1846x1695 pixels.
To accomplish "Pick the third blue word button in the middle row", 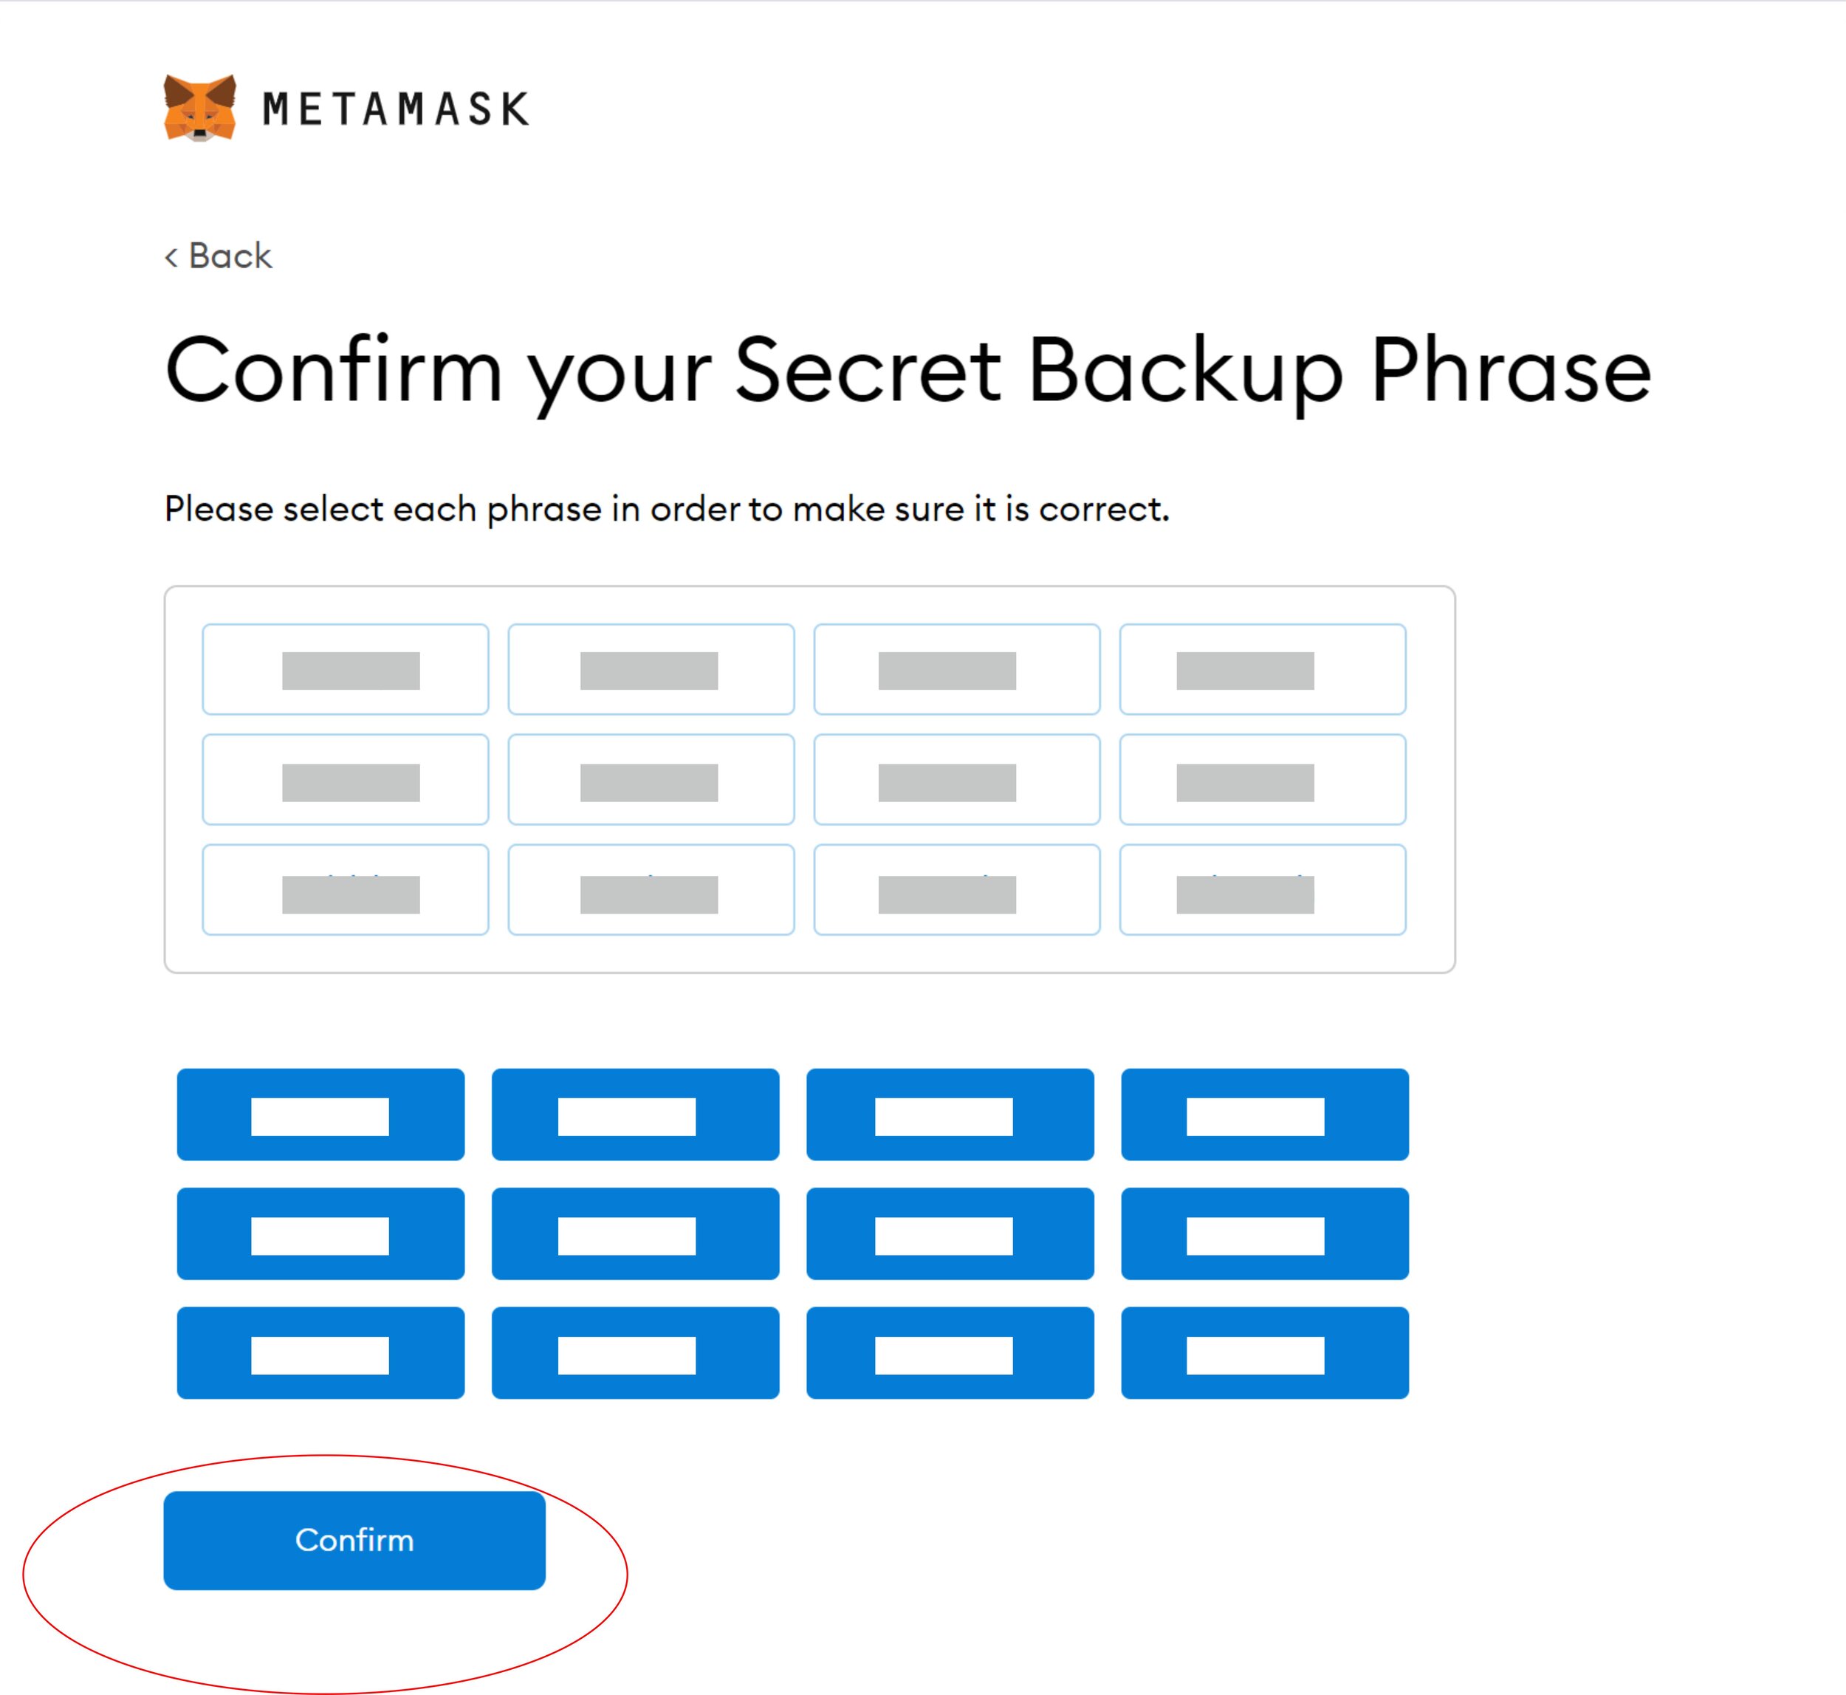I will (x=949, y=1233).
